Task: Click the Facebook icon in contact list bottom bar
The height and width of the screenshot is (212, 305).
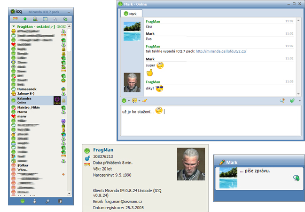Action: [60, 201]
